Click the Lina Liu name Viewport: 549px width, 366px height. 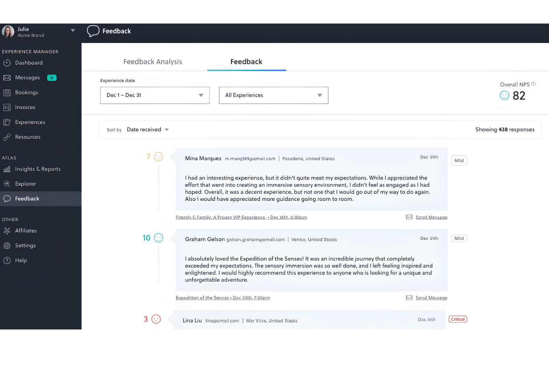192,320
